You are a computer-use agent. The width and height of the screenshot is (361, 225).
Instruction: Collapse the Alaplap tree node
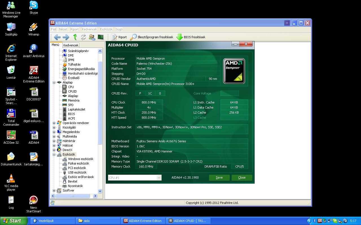pos(54,82)
